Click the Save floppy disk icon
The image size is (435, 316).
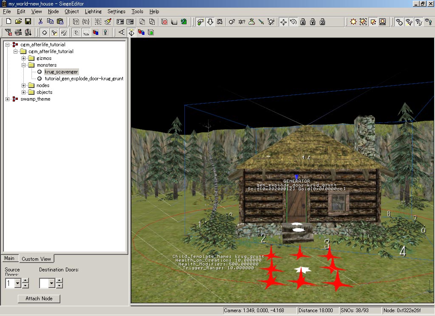pos(28,22)
